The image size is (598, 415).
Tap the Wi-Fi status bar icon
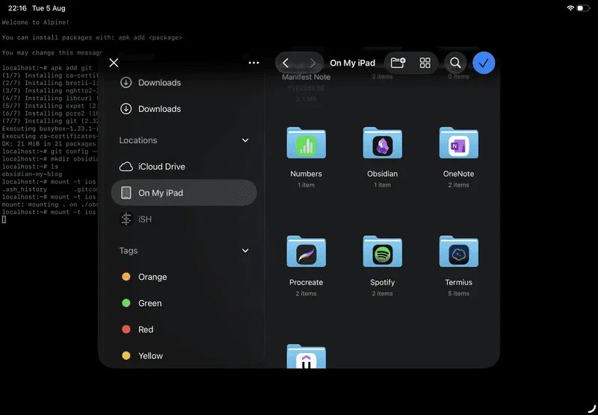570,8
